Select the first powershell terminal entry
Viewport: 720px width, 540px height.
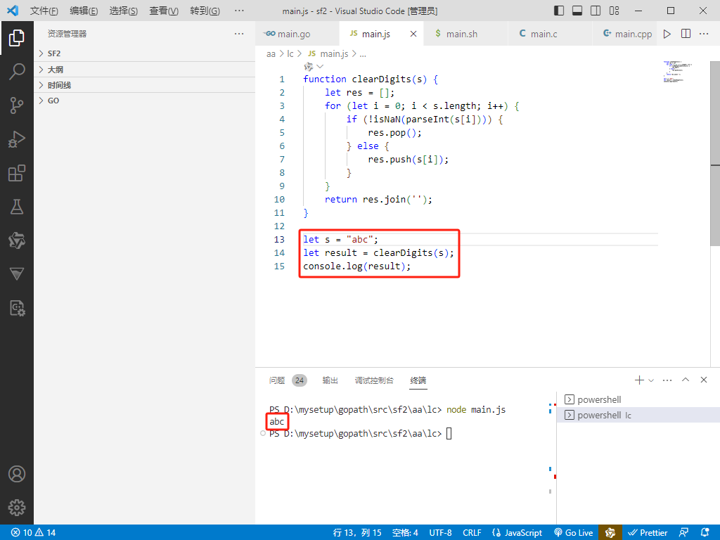coord(638,399)
